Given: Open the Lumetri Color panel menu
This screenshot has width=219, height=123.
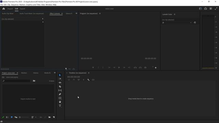Looking at the screenshot, I should point(175,14).
